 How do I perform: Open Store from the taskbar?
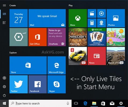103,103
